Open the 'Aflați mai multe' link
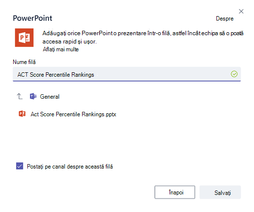The image size is (254, 212). pos(61,49)
